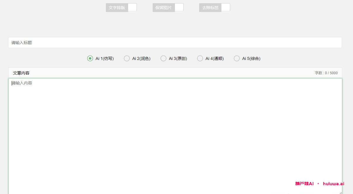Click the textarea resize handle
353x194 pixels.
coord(340,192)
